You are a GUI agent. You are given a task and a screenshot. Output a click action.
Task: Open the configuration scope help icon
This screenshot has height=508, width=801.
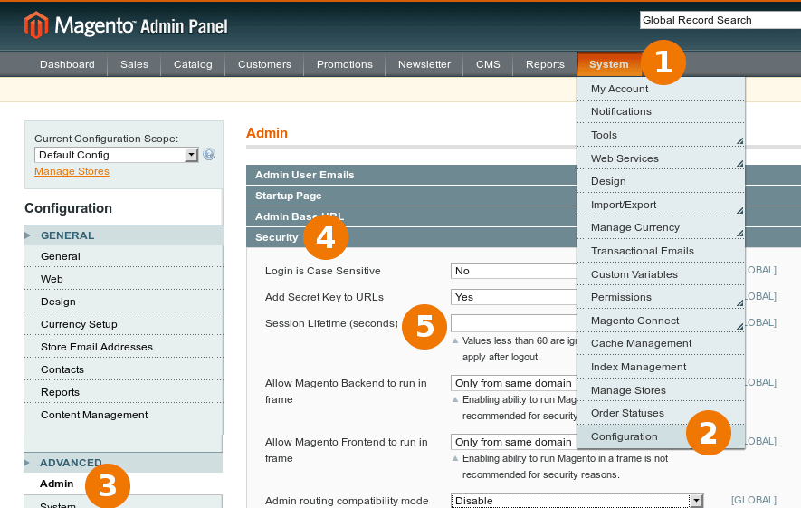[209, 154]
